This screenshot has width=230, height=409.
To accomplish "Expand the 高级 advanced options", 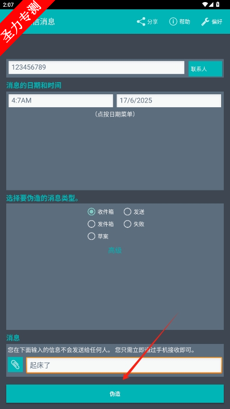I will pos(115,251).
